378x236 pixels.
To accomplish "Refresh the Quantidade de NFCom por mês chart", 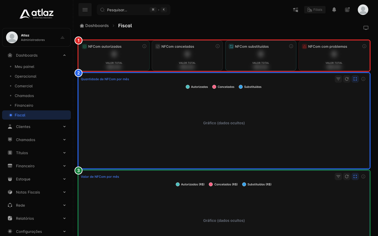I will click(347, 79).
